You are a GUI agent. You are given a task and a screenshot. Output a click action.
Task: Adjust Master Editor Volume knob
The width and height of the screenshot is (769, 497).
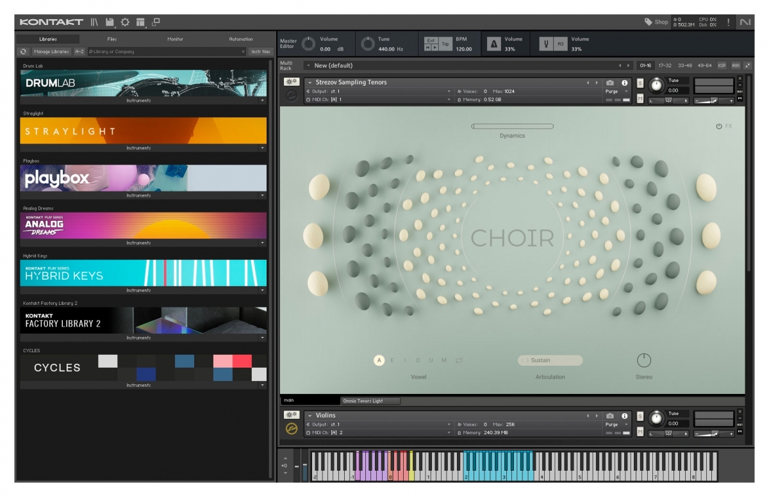309,44
